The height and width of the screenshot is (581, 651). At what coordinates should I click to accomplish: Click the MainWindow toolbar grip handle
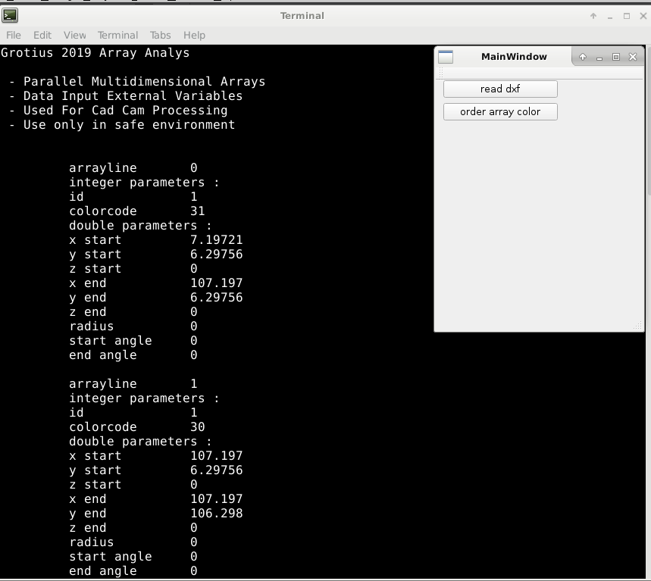(x=441, y=73)
